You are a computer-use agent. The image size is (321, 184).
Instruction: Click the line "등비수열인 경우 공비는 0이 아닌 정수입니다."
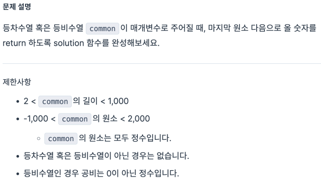click(101, 173)
